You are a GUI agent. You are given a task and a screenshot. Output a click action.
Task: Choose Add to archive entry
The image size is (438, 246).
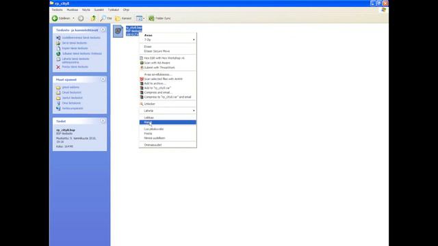point(168,83)
